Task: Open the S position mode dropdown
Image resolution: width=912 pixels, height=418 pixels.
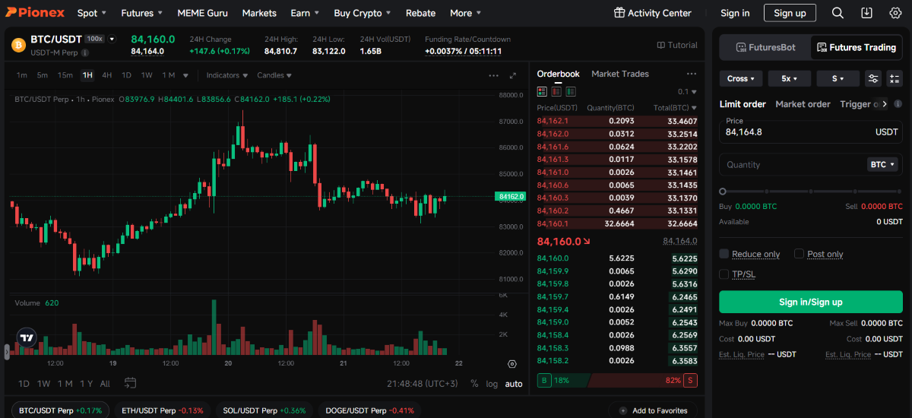Action: tap(838, 78)
